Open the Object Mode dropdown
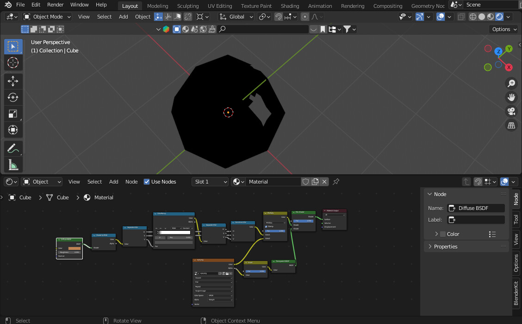 [x=47, y=17]
